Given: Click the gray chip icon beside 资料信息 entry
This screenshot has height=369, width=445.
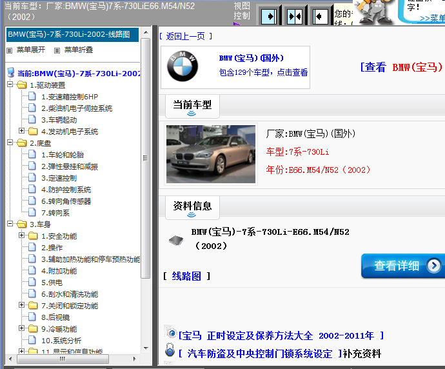Looking at the screenshot, I should point(176,241).
